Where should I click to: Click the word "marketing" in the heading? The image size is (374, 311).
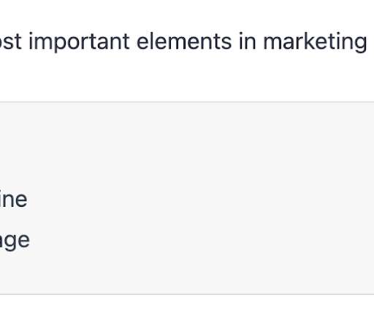(x=315, y=42)
